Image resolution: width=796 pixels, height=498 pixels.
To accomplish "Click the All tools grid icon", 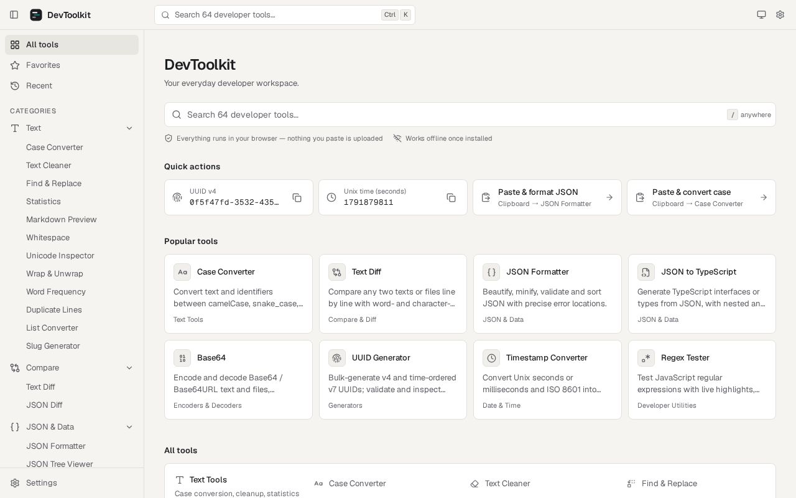I will pyautogui.click(x=15, y=45).
